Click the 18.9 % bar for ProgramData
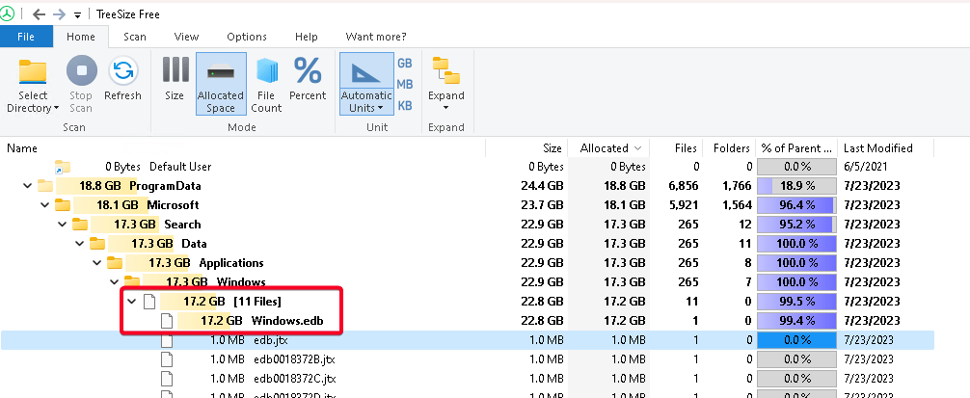Image resolution: width=970 pixels, height=398 pixels. (796, 186)
